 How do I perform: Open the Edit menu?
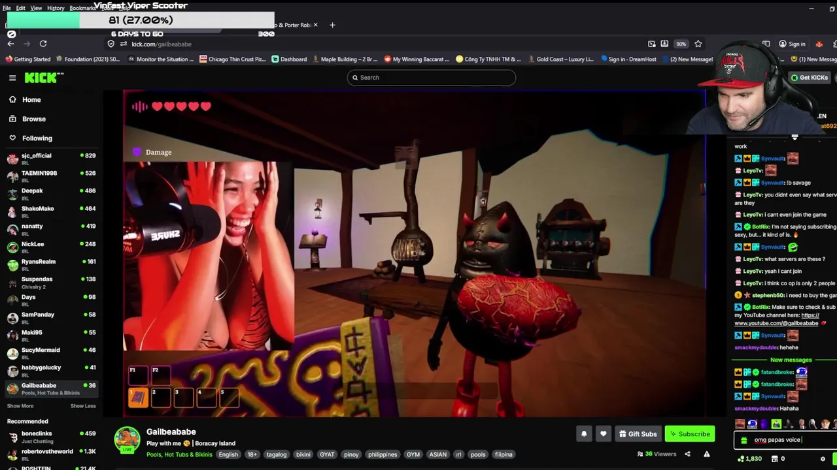coord(20,8)
